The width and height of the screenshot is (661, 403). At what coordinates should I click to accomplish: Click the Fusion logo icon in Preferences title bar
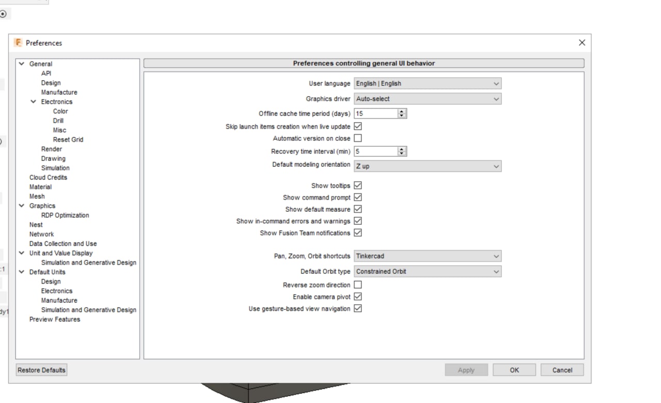coord(19,43)
